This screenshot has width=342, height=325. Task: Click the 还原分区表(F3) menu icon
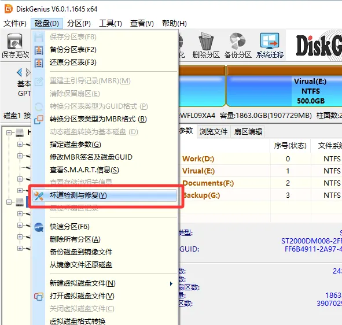39,63
